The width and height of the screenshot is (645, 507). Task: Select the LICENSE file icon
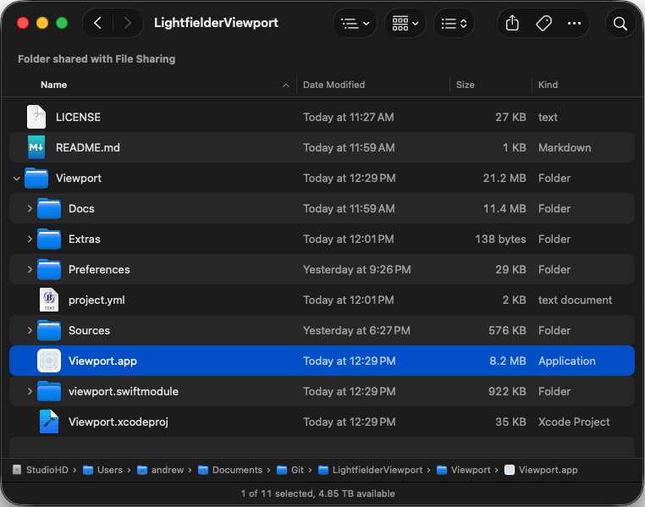pyautogui.click(x=36, y=117)
